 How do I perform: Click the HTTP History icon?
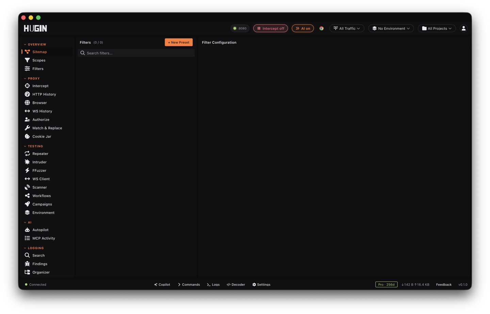coord(27,94)
